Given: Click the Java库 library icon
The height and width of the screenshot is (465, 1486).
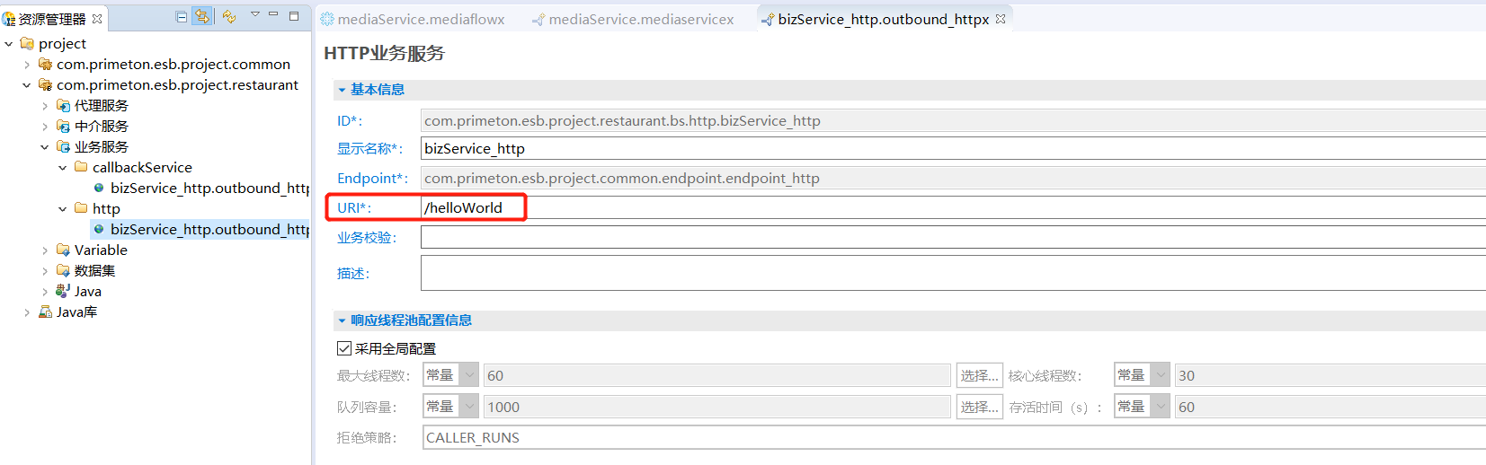Looking at the screenshot, I should click(x=45, y=312).
